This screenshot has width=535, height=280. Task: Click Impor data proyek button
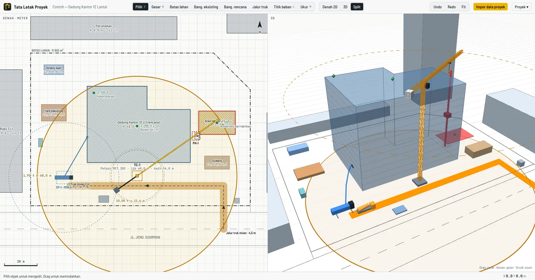click(490, 7)
